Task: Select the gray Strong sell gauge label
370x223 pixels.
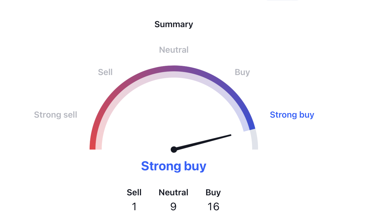Action: click(x=56, y=115)
